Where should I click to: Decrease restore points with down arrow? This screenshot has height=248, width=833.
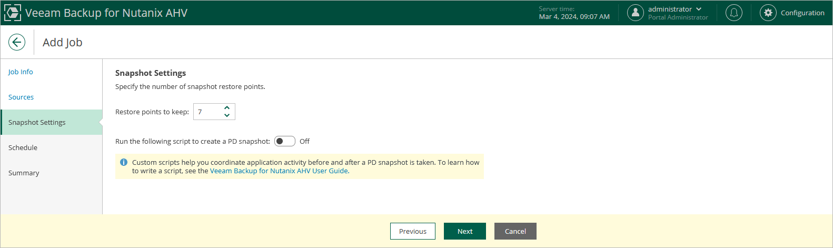click(x=227, y=115)
